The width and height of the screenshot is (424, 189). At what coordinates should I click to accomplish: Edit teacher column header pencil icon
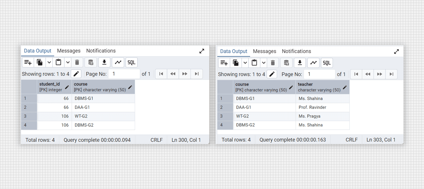coord(345,87)
